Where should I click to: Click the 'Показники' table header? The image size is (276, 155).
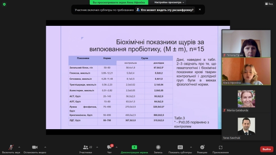(83, 58)
